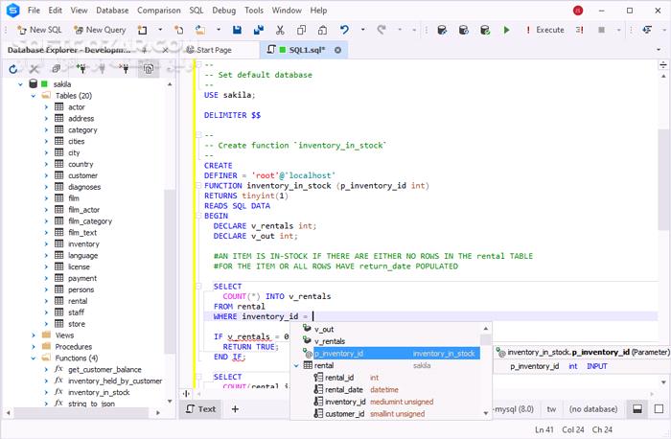The width and height of the screenshot is (671, 439).
Task: Open the Debug menu
Action: (223, 11)
